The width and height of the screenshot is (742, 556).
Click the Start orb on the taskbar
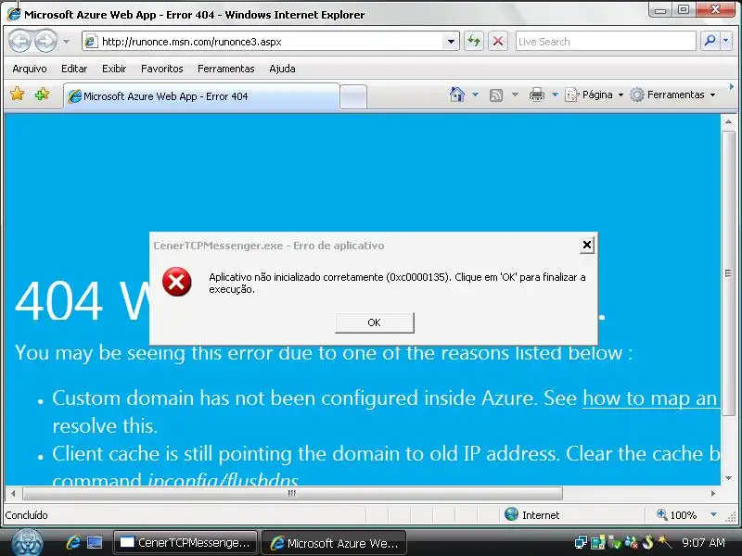[x=28, y=542]
